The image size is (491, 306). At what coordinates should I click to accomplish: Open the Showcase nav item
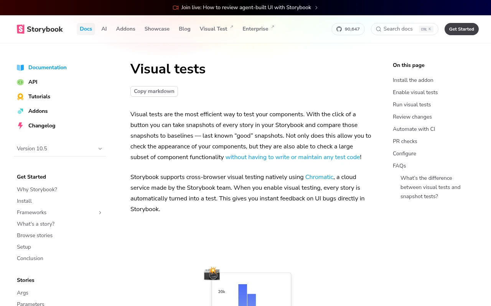click(x=157, y=29)
